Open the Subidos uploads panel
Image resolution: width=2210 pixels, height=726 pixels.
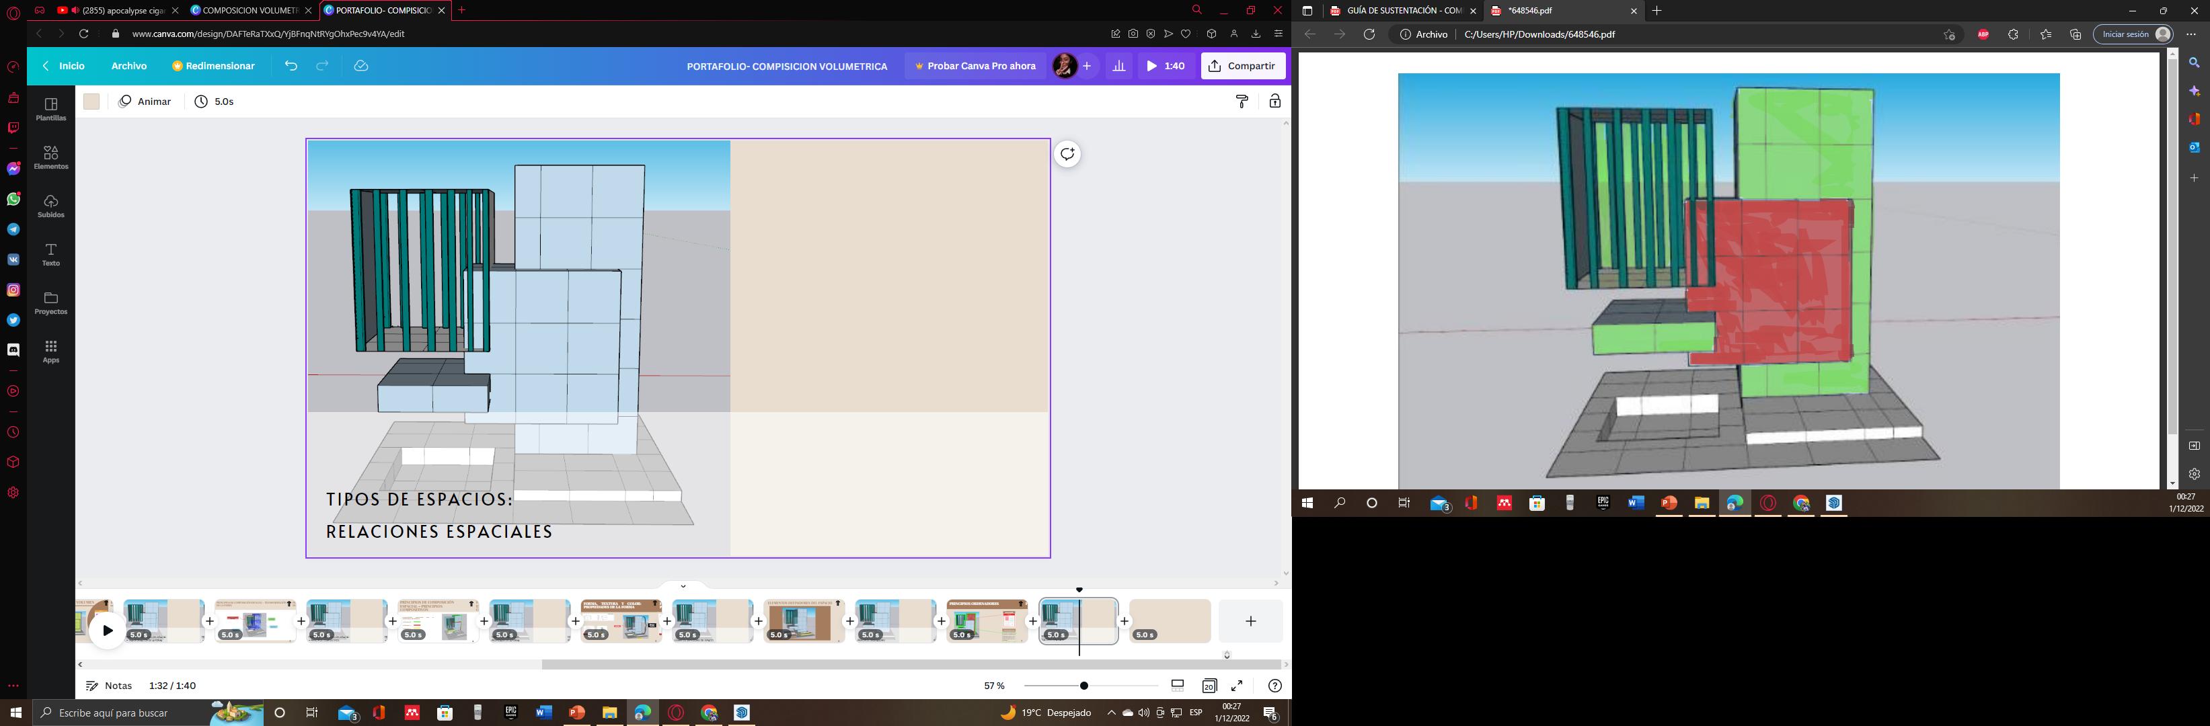click(x=50, y=206)
